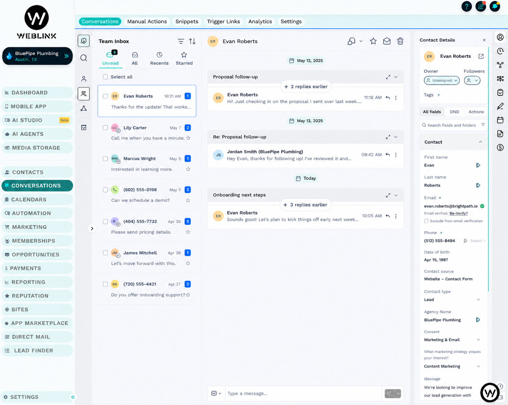The image size is (508, 405).
Task: Filter contact fields icon next to search
Action: (483, 125)
